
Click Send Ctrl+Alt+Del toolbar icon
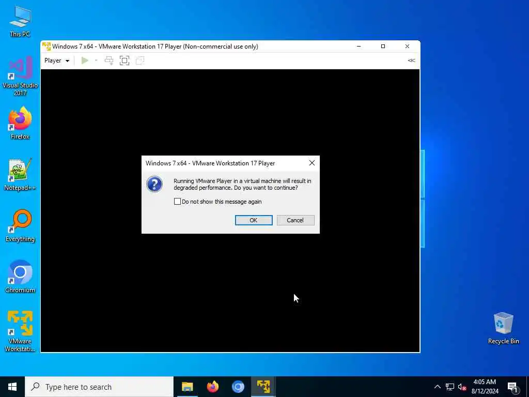click(x=109, y=60)
